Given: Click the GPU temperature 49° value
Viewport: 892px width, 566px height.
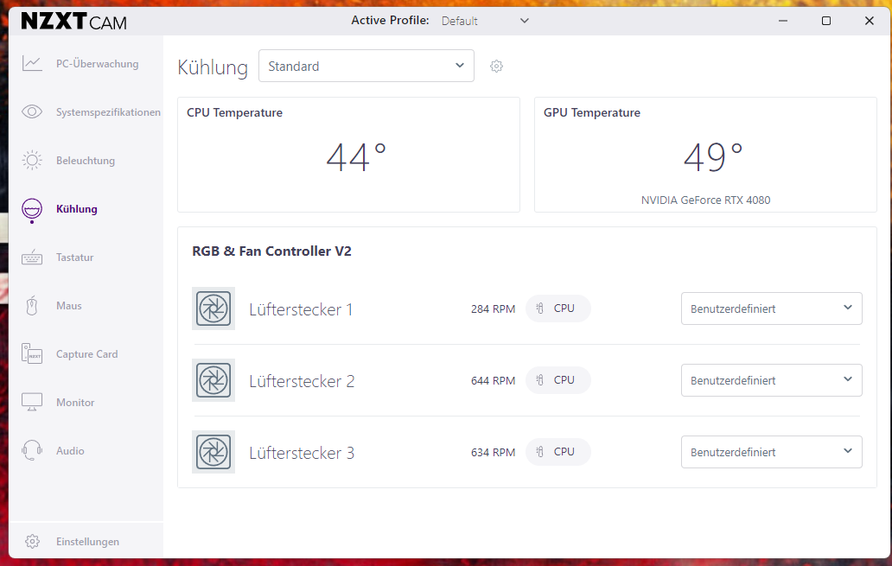Looking at the screenshot, I should [x=713, y=157].
